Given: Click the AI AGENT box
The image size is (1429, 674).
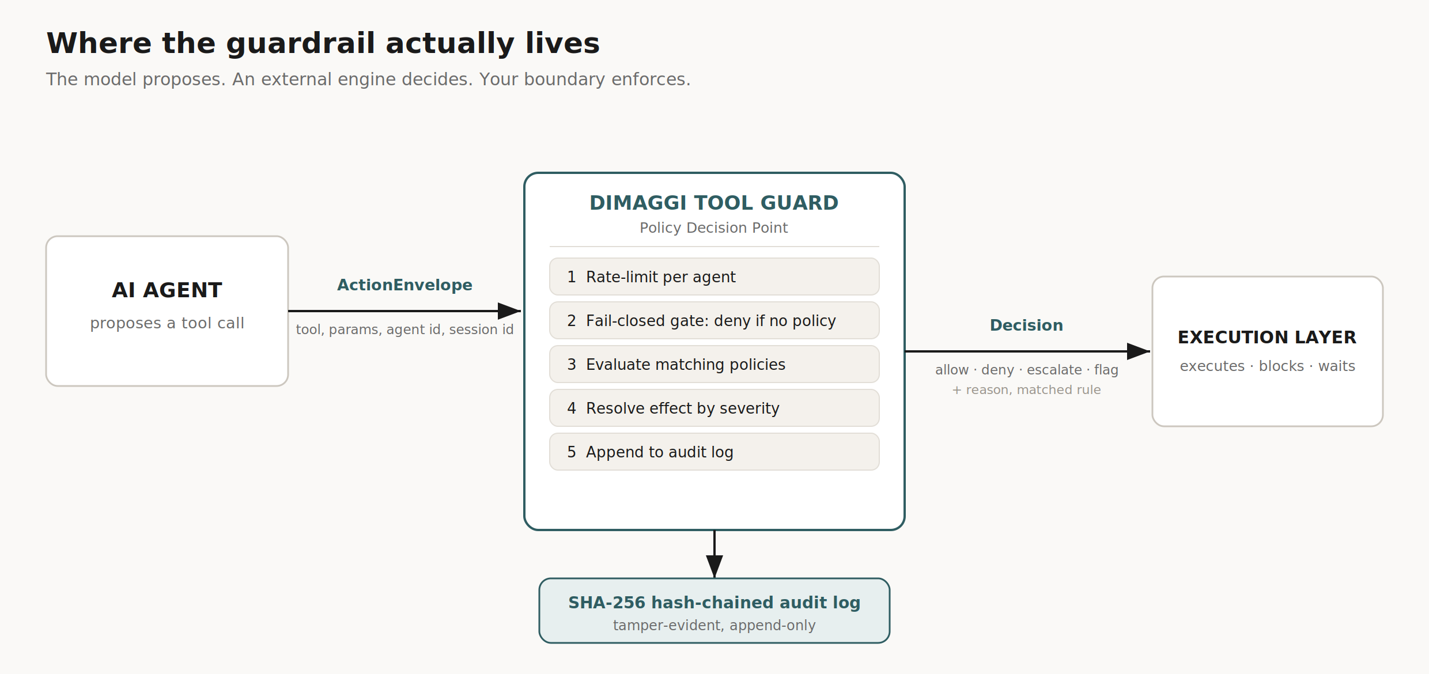Looking at the screenshot, I should [167, 311].
